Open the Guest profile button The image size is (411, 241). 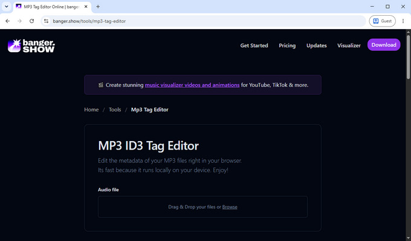pos(382,21)
